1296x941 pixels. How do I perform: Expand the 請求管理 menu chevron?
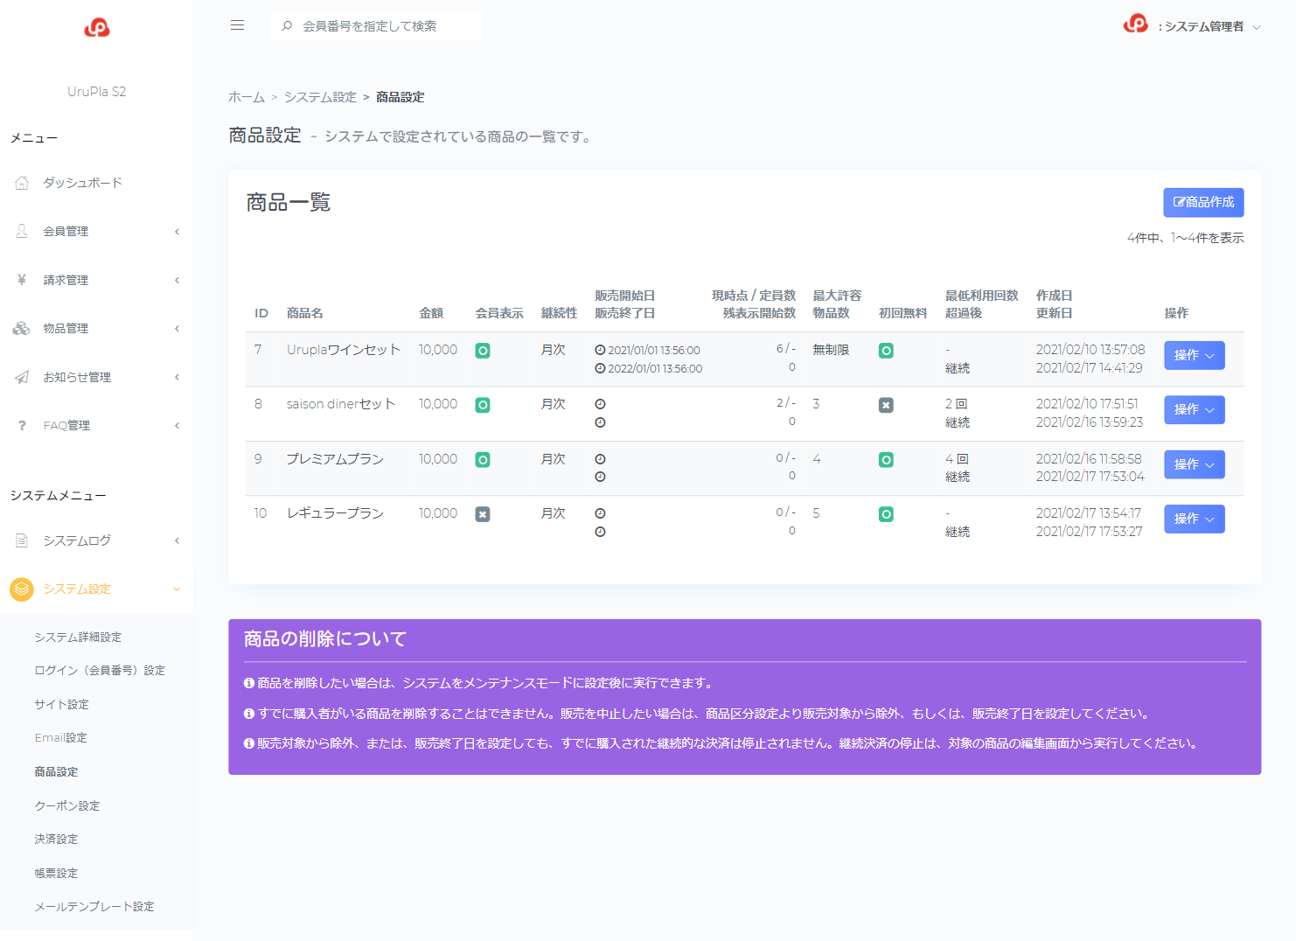(177, 280)
